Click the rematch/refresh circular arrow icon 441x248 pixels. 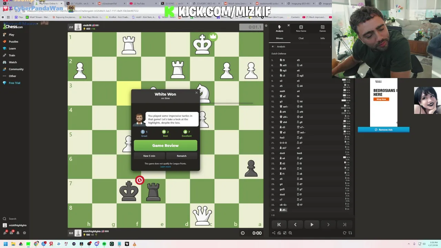pyautogui.click(x=345, y=233)
